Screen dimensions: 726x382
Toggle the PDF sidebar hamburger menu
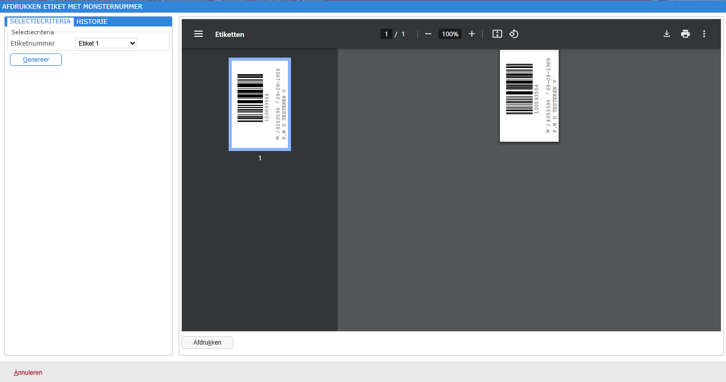tap(199, 34)
